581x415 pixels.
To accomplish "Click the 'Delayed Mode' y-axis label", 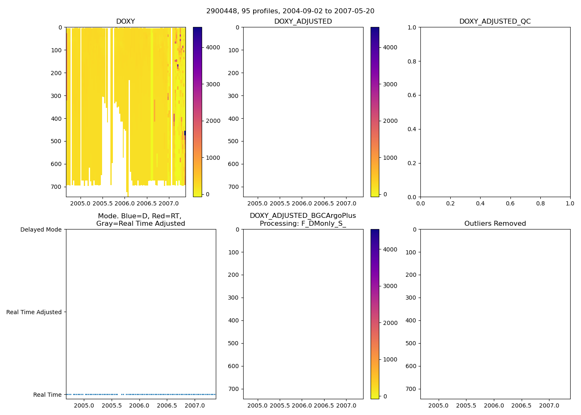I will (x=41, y=230).
